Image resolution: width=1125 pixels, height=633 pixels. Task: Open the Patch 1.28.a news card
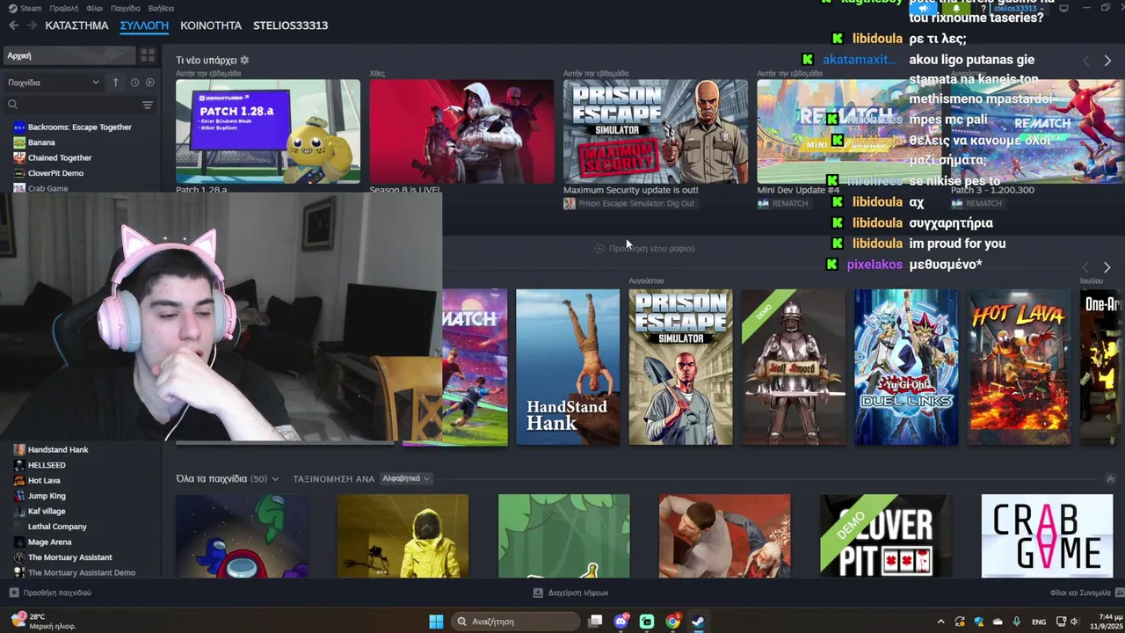click(268, 132)
